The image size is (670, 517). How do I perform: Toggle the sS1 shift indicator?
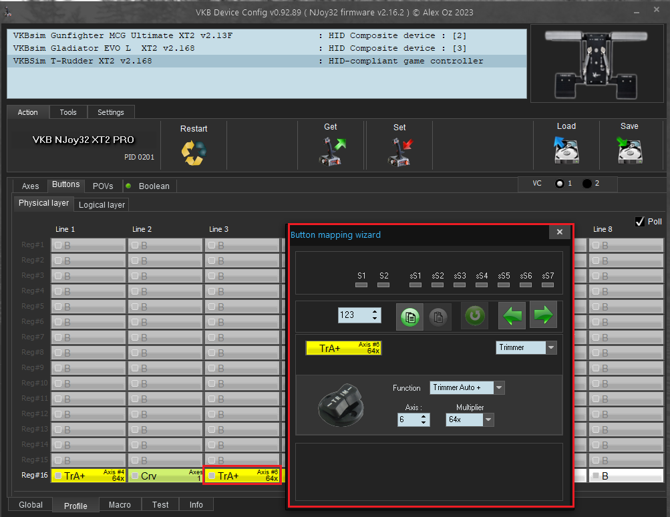415,285
